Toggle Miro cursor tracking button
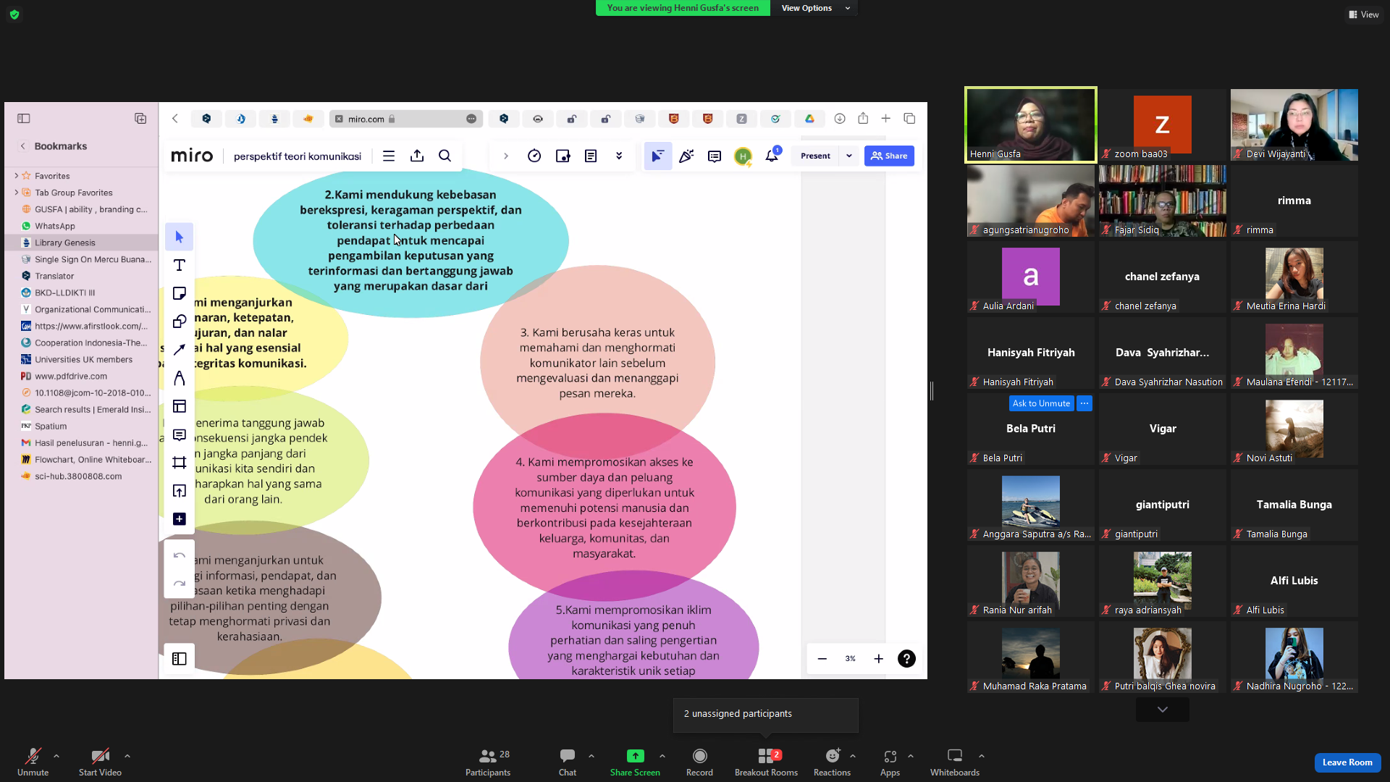Viewport: 1390px width, 782px height. coord(657,156)
